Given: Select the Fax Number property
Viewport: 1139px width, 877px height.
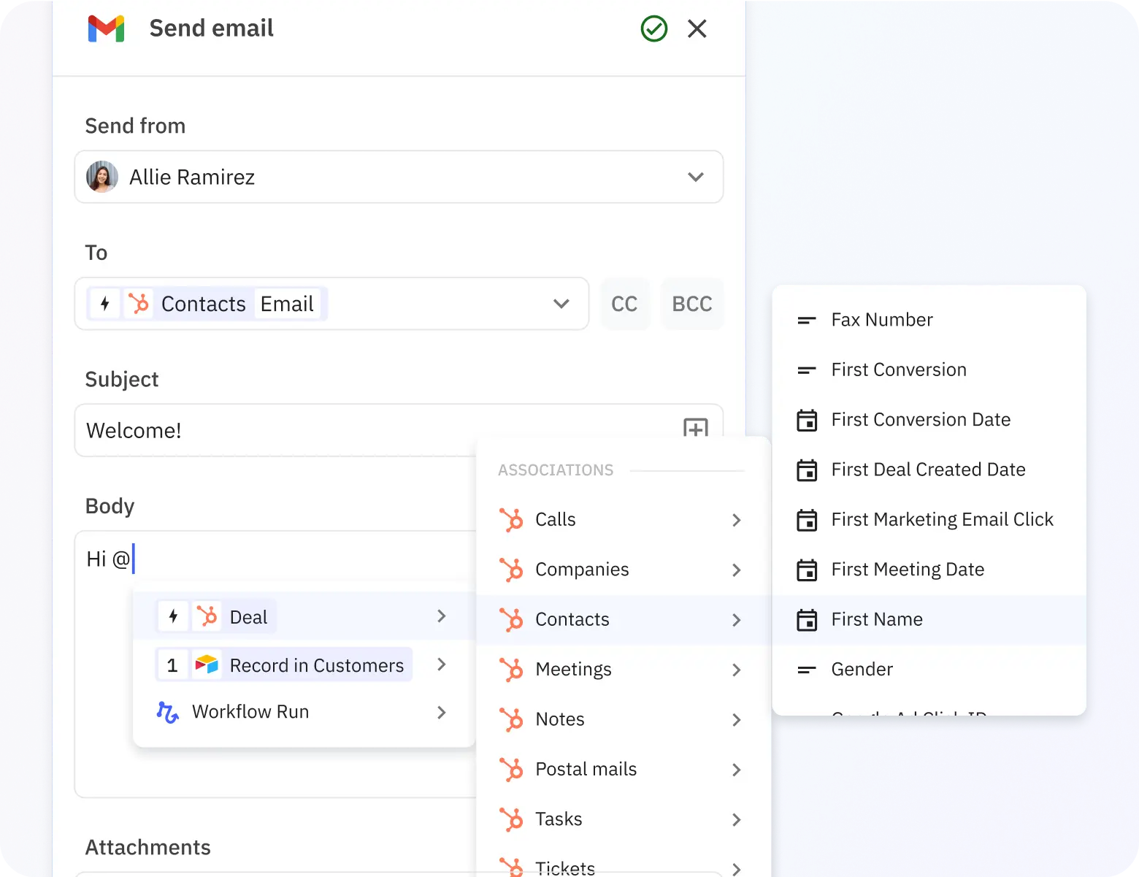Looking at the screenshot, I should click(881, 320).
